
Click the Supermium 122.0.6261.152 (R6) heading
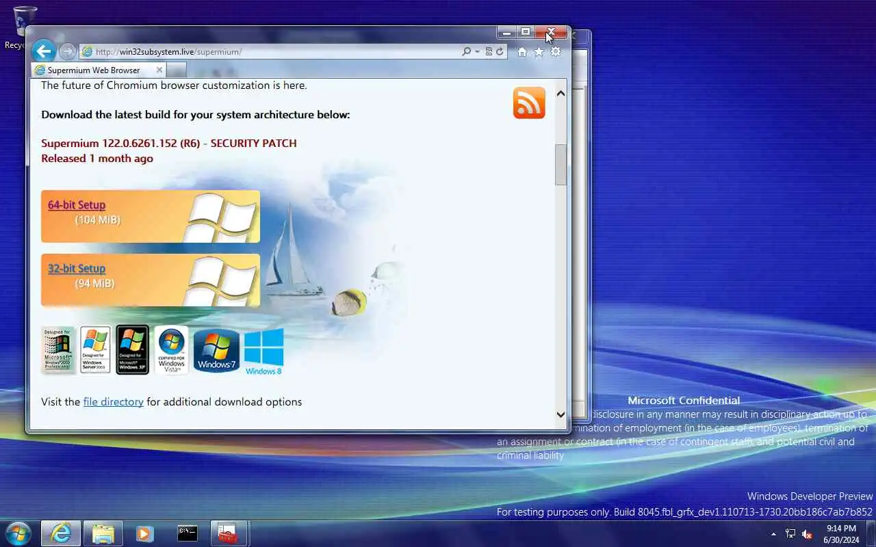[169, 143]
